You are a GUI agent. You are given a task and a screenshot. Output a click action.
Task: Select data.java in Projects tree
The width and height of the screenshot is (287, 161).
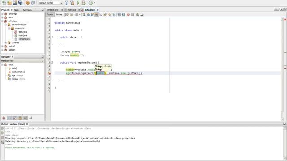coord(23,32)
